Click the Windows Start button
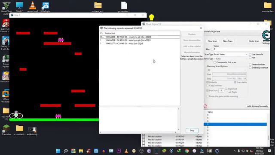 pyautogui.click(x=58, y=151)
